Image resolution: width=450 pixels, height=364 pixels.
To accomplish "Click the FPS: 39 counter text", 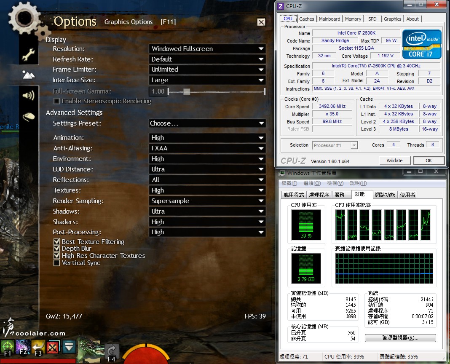I will [x=255, y=316].
